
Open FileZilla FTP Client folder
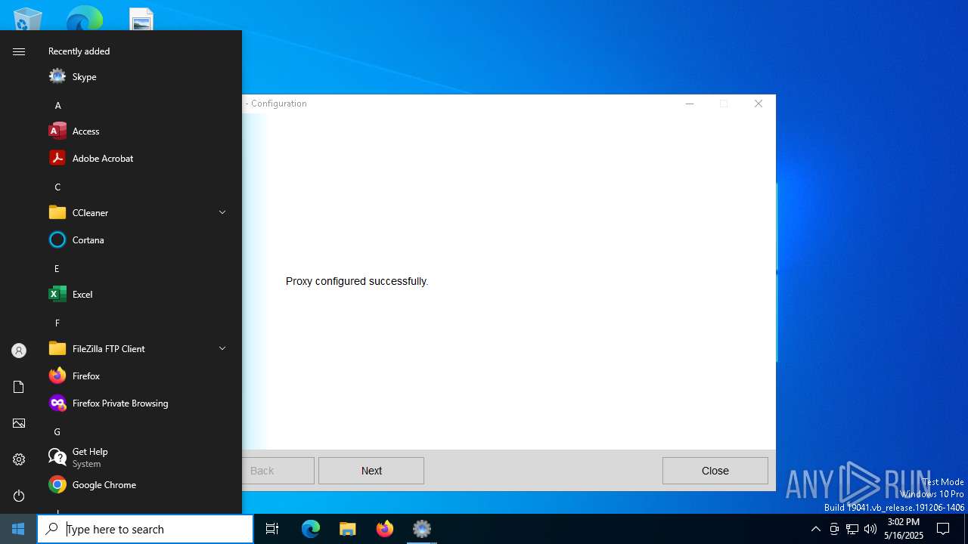point(139,349)
